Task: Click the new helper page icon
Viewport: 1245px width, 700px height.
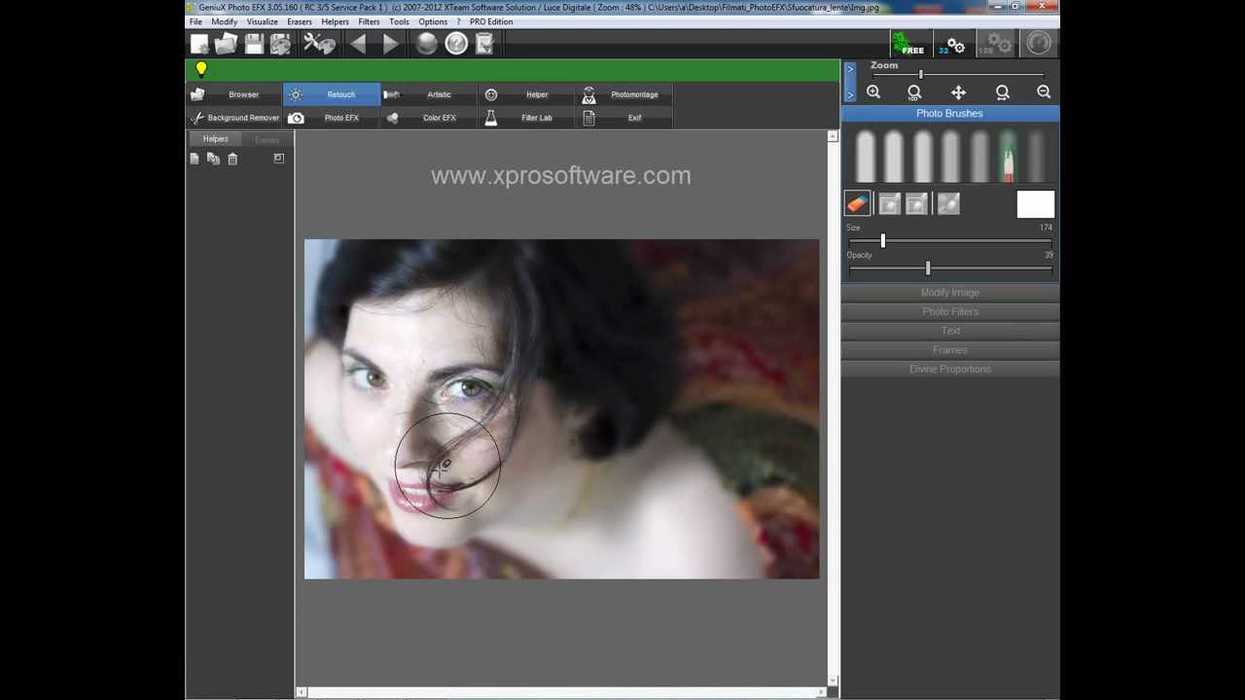Action: (x=195, y=158)
